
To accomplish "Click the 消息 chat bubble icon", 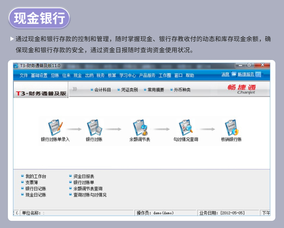I will click(x=234, y=74).
